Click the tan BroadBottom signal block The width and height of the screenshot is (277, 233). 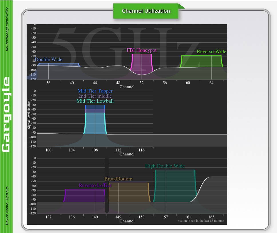coord(129,192)
